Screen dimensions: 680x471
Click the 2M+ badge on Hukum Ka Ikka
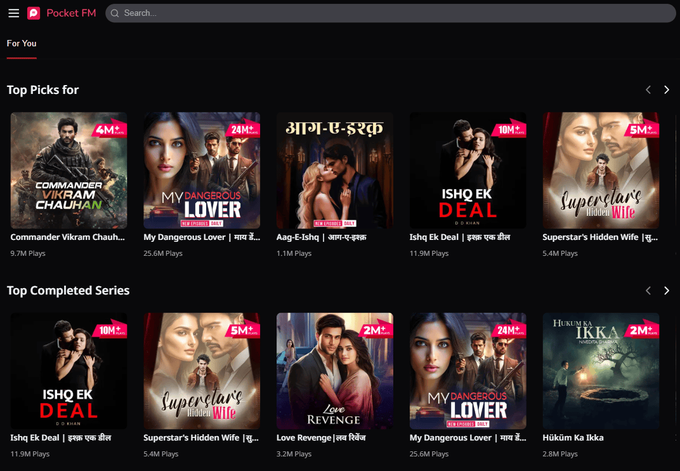click(642, 330)
